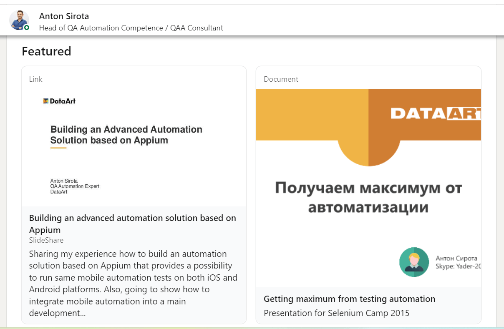Open the Appium slide title in thumbnail
504x329 pixels.
click(126, 135)
